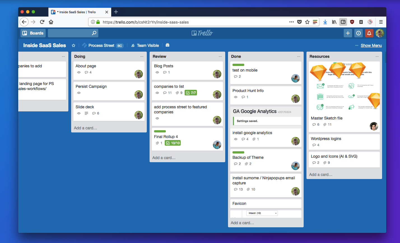The width and height of the screenshot is (400, 243).
Task: Open Firefox library icon
Action: tap(334, 22)
